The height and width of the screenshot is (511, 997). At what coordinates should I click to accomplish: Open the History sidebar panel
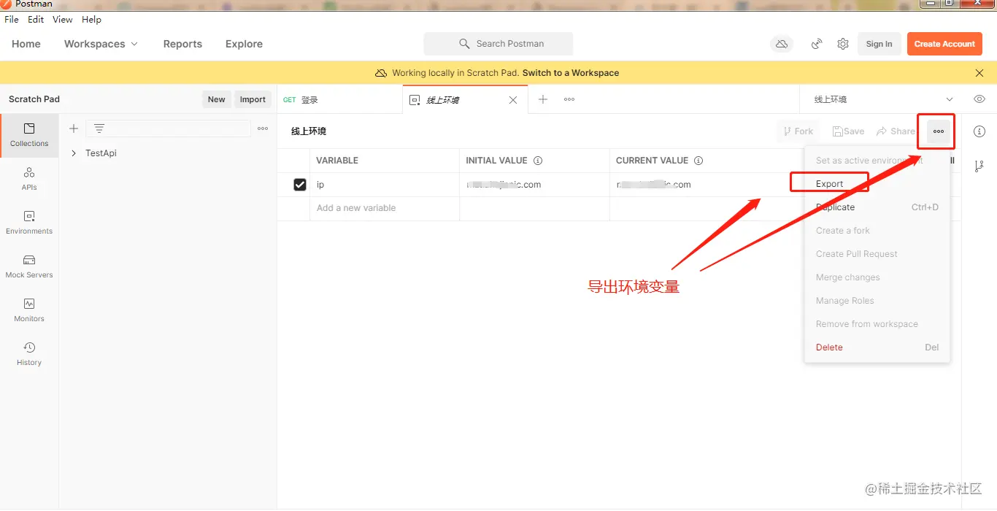[x=29, y=354]
